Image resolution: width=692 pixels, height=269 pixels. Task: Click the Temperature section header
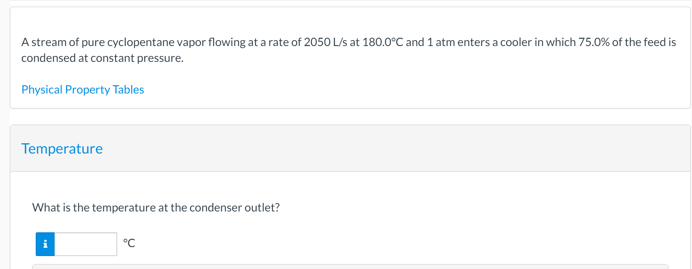(x=62, y=148)
